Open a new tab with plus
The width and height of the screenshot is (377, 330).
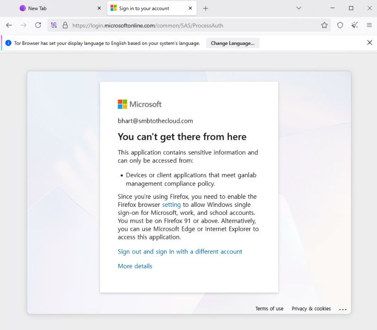(x=206, y=8)
